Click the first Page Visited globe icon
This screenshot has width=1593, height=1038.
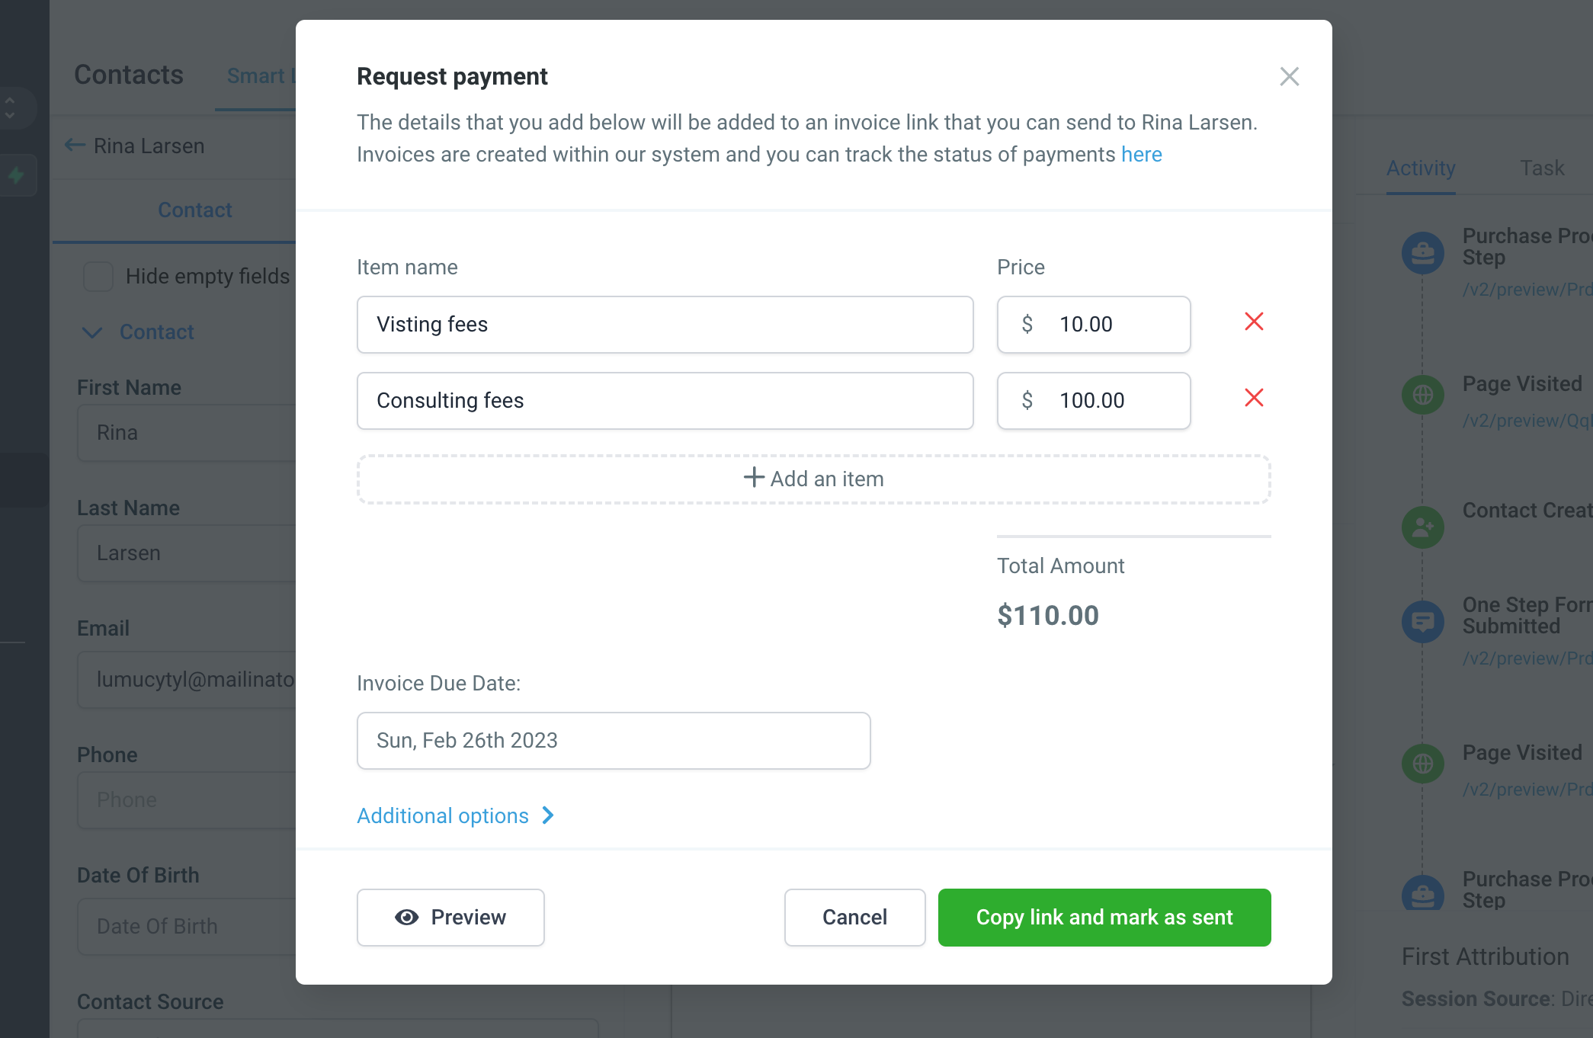[x=1422, y=395]
